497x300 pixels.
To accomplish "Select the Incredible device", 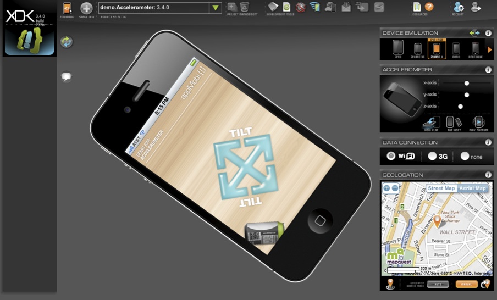I will tap(475, 51).
